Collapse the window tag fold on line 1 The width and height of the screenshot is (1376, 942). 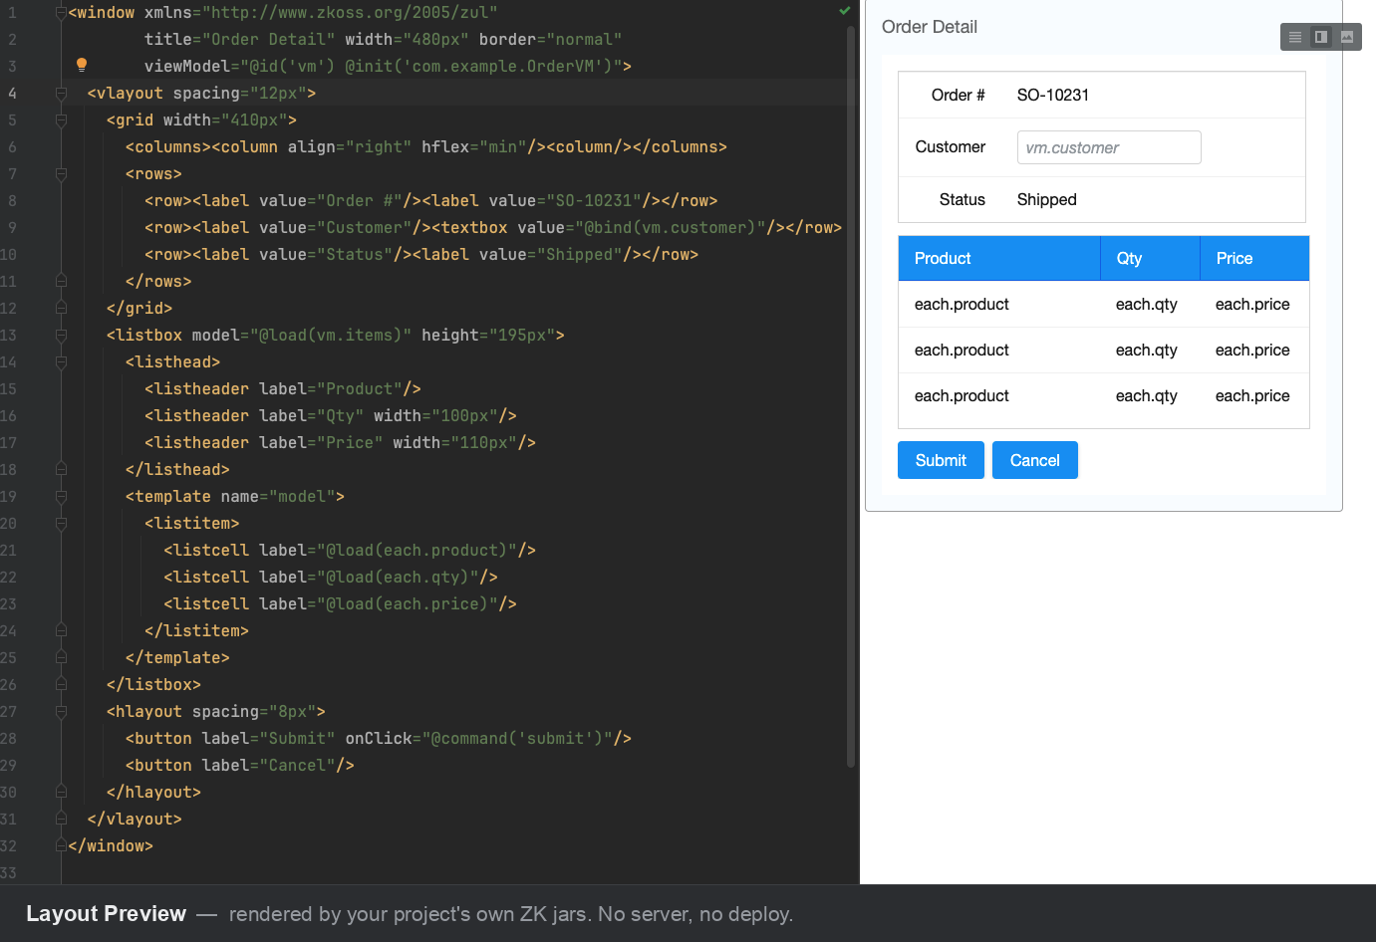tap(62, 12)
